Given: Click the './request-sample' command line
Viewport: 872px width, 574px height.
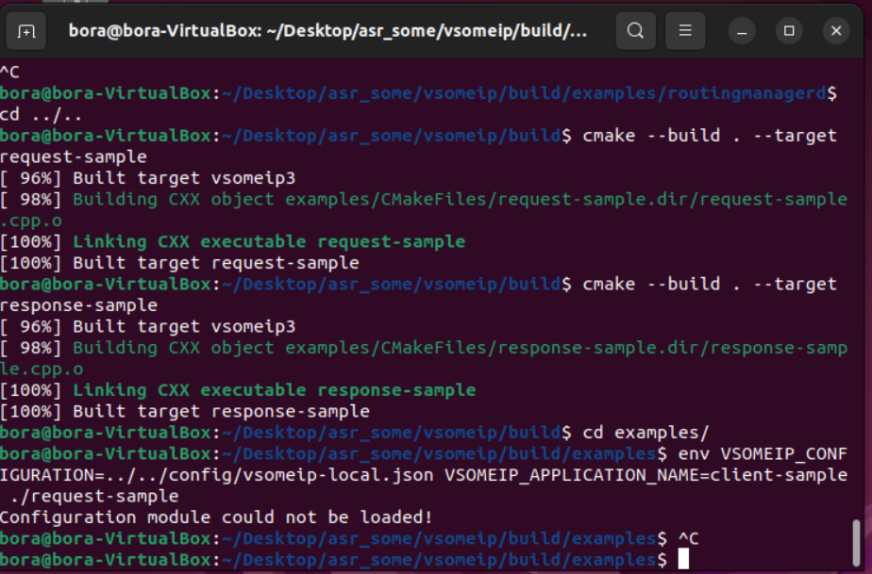Looking at the screenshot, I should (x=94, y=496).
